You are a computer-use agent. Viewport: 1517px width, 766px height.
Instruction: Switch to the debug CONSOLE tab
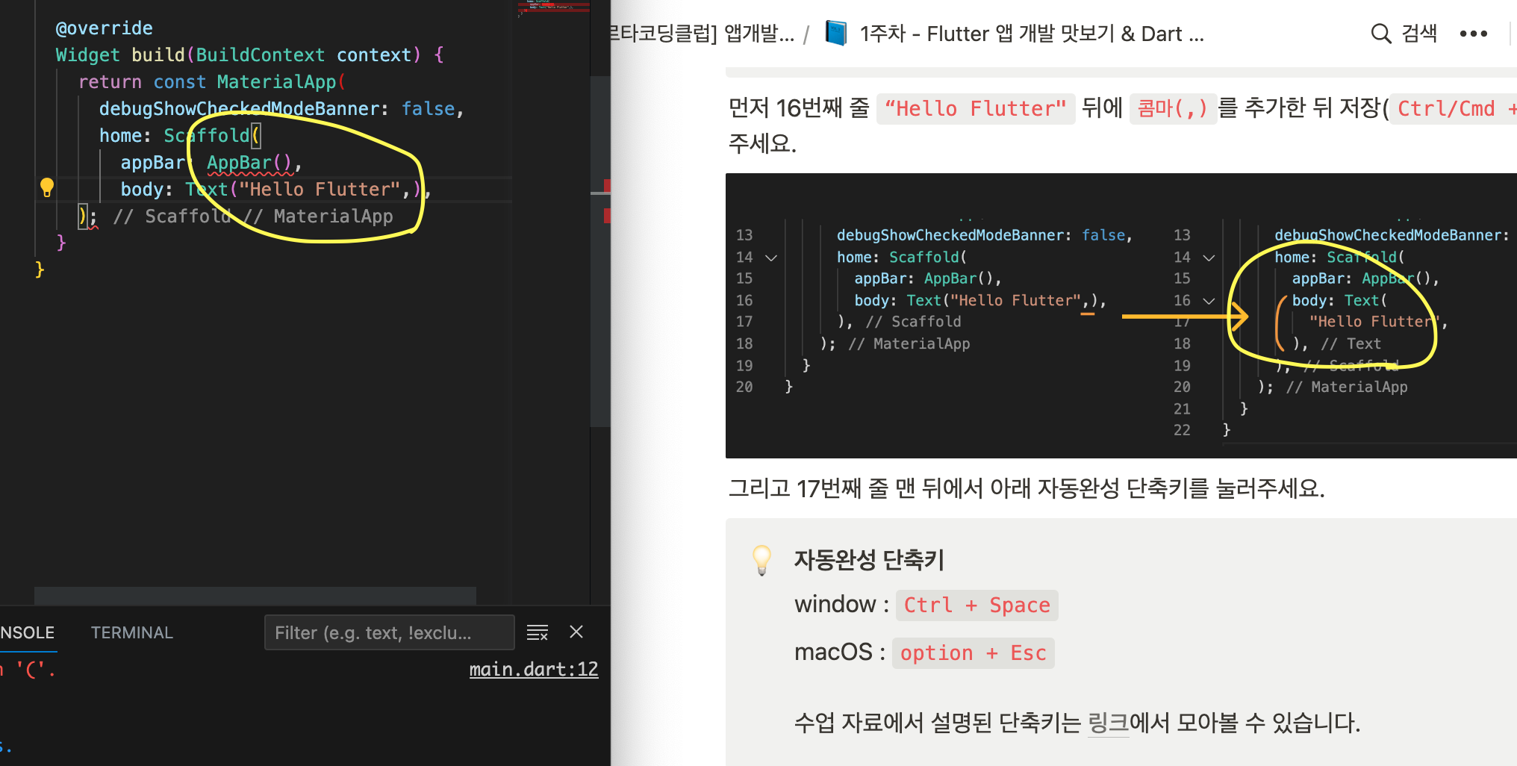click(27, 632)
